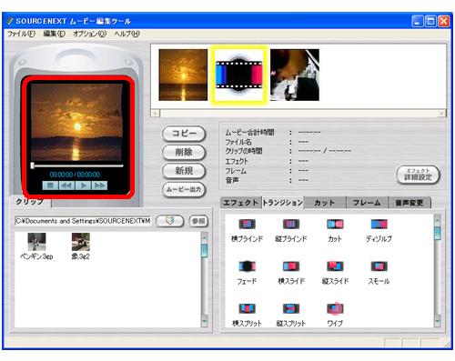Click the preview seek slider handle

(x=32, y=165)
